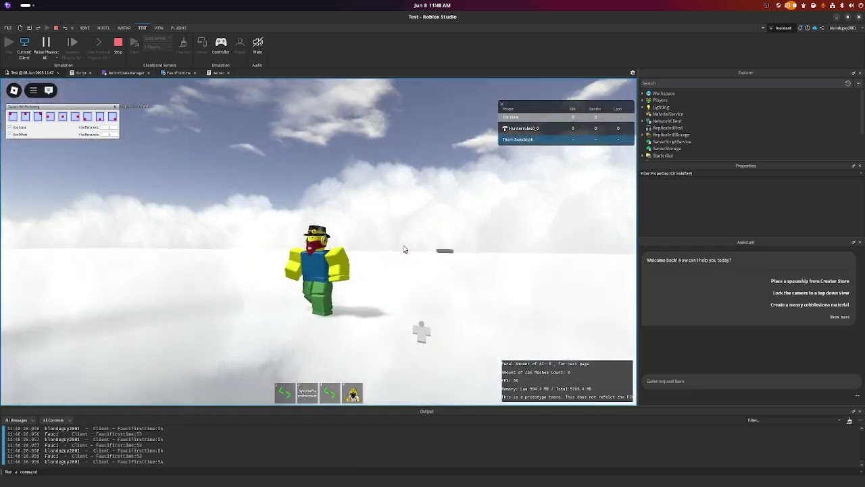Open the Roblox menu in the game viewport
The width and height of the screenshot is (865, 487).
coord(14,90)
